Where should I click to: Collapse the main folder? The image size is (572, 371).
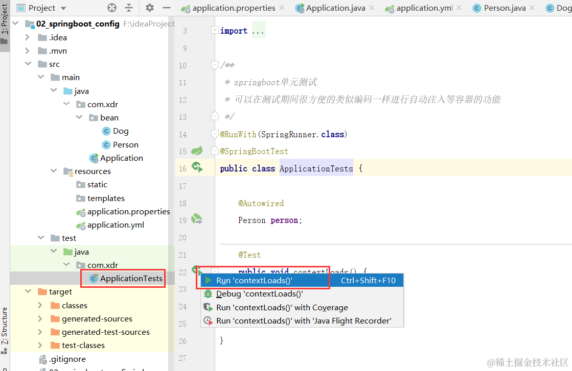point(41,77)
